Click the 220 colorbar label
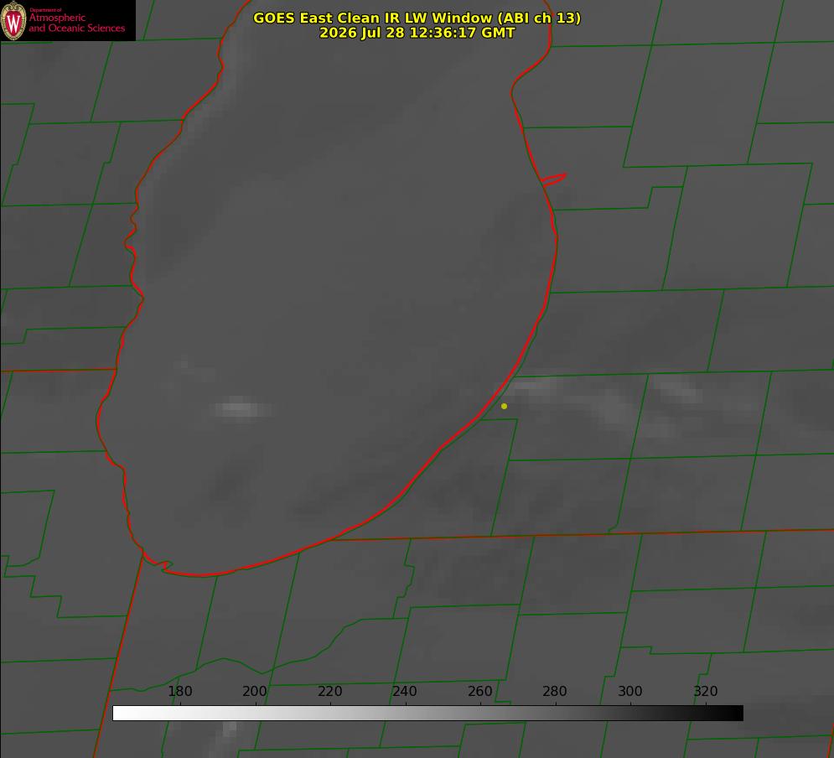The image size is (834, 758). pyautogui.click(x=329, y=691)
